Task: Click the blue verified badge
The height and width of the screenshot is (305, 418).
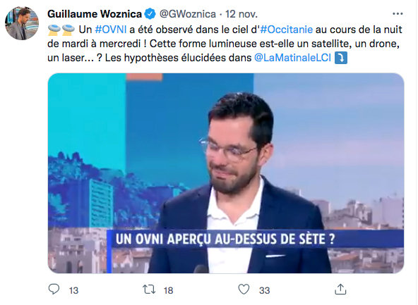Action: pyautogui.click(x=150, y=14)
